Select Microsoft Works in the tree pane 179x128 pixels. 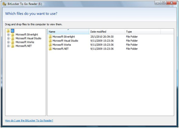(25, 42)
